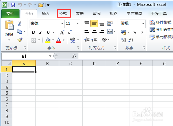Image resolution: width=173 pixels, height=126 pixels.
Task: Toggle underline formatting
Action: coord(48,32)
